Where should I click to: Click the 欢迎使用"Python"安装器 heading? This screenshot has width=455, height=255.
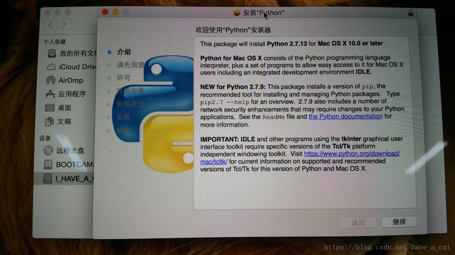click(233, 30)
